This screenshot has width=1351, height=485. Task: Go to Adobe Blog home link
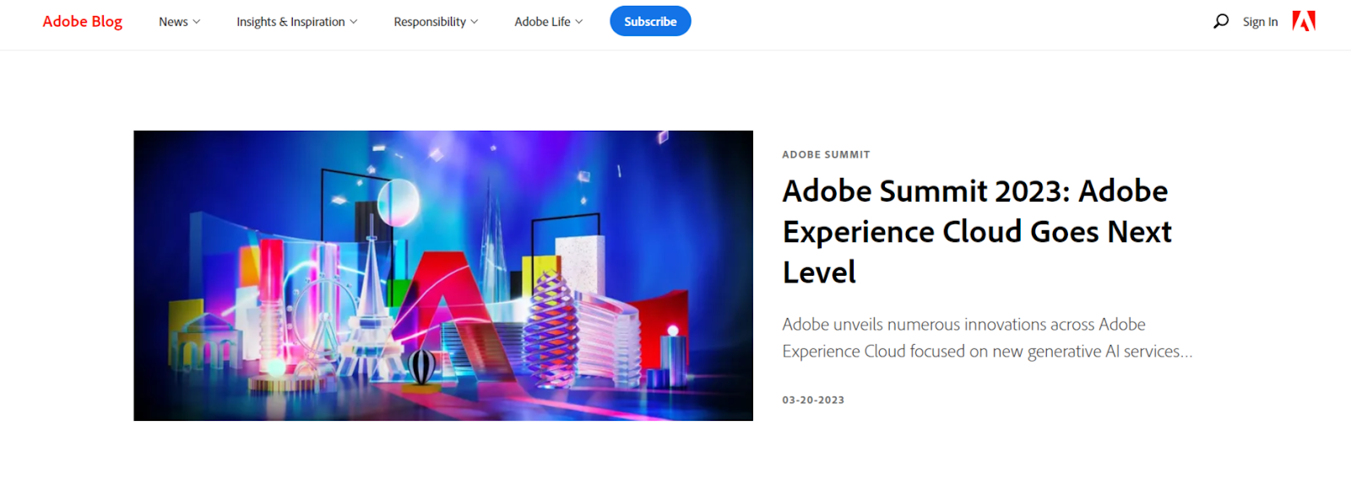click(83, 21)
